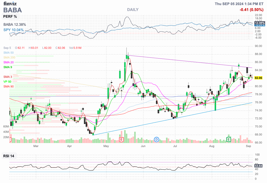Select the SPY 10.04% performance legend

13,30
